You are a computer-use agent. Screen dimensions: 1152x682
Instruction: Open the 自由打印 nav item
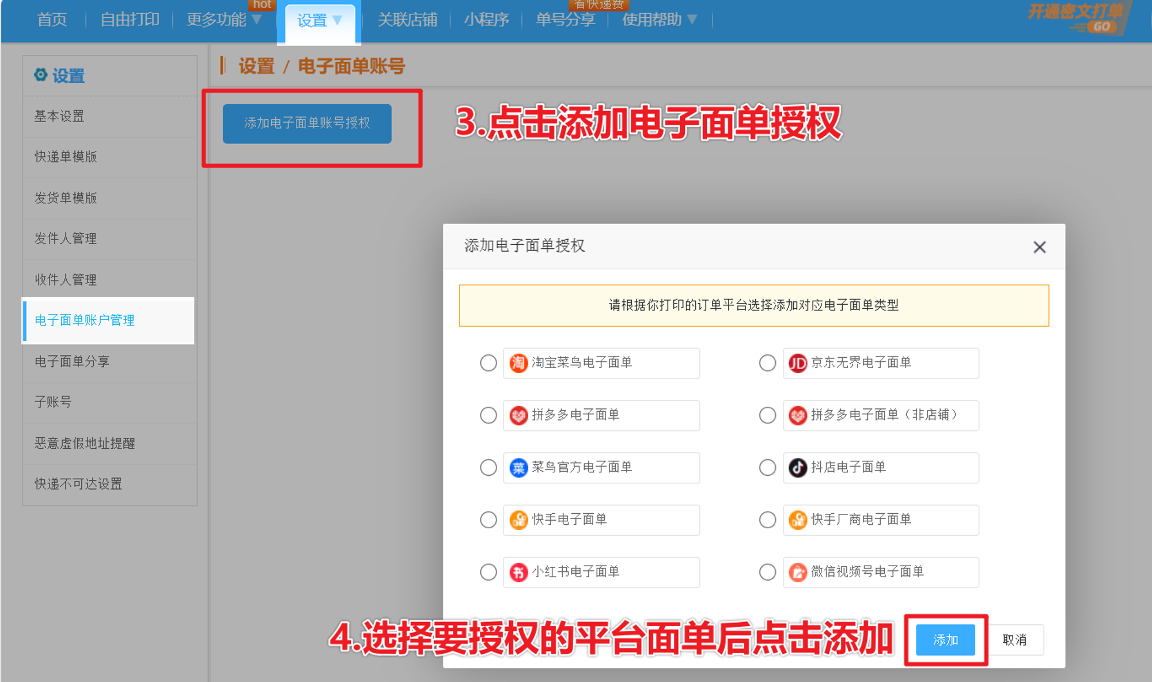[130, 20]
